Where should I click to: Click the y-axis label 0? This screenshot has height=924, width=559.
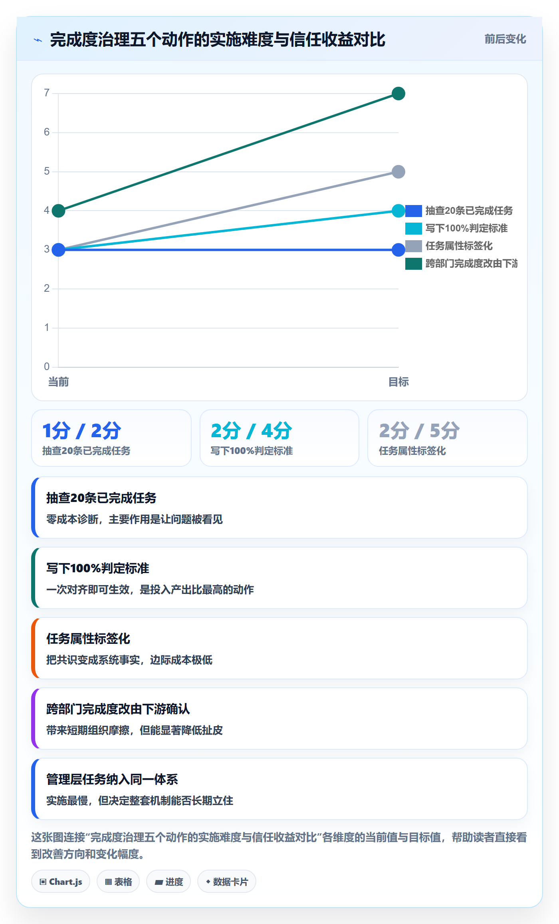click(x=47, y=366)
